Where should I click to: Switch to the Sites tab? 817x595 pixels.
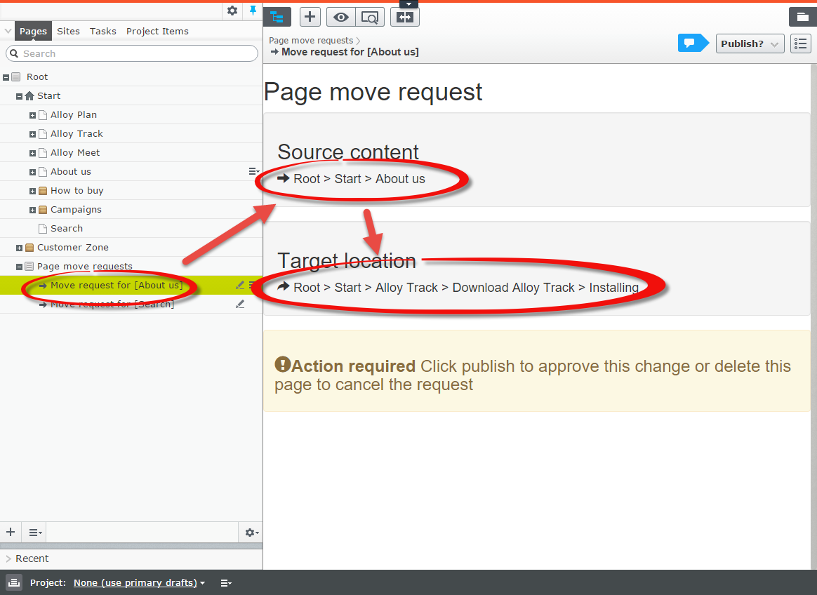(68, 31)
